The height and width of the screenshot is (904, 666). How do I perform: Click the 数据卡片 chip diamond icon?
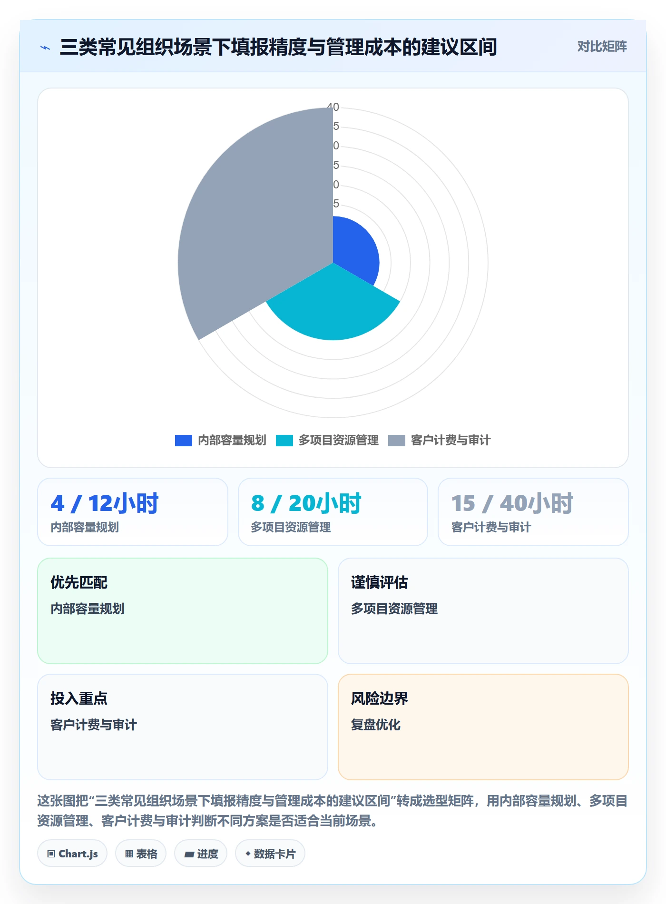pyautogui.click(x=248, y=854)
